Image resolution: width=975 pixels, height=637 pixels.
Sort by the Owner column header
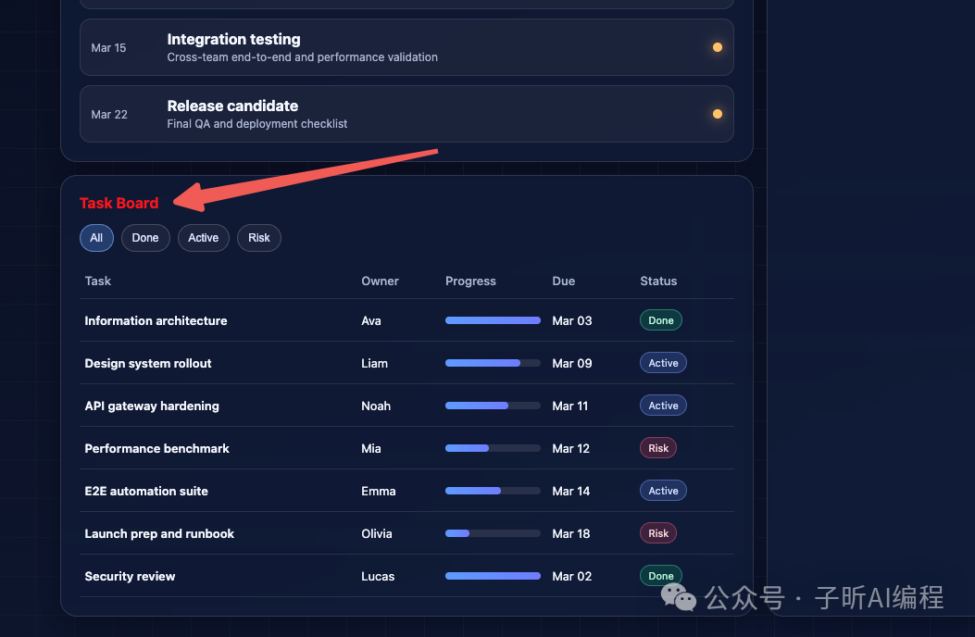380,281
